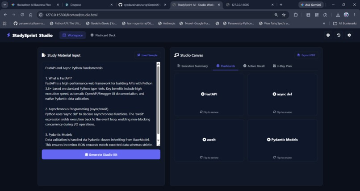Flip the async def flashcard
Viewport: 360px width, 191px height.
282,95
